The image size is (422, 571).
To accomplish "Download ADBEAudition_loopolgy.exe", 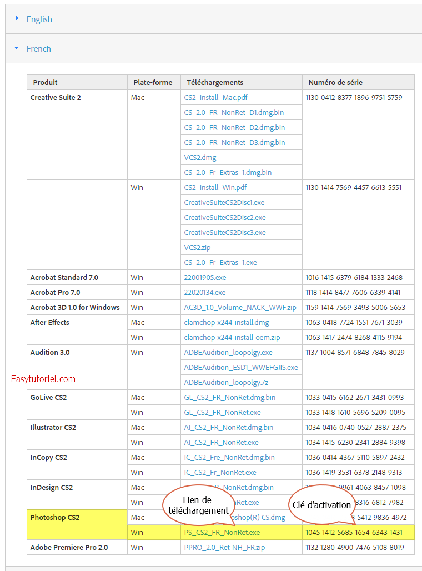I will point(228,353).
